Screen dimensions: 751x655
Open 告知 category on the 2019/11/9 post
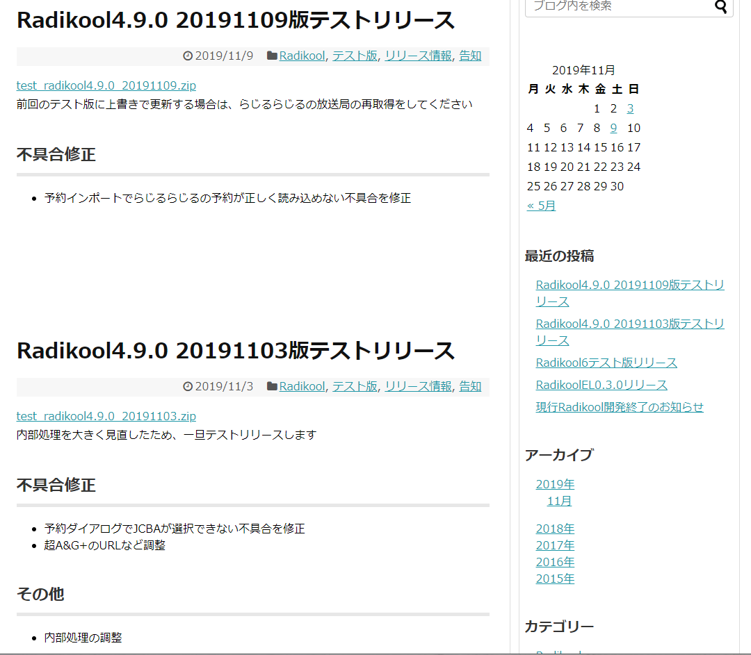click(470, 56)
